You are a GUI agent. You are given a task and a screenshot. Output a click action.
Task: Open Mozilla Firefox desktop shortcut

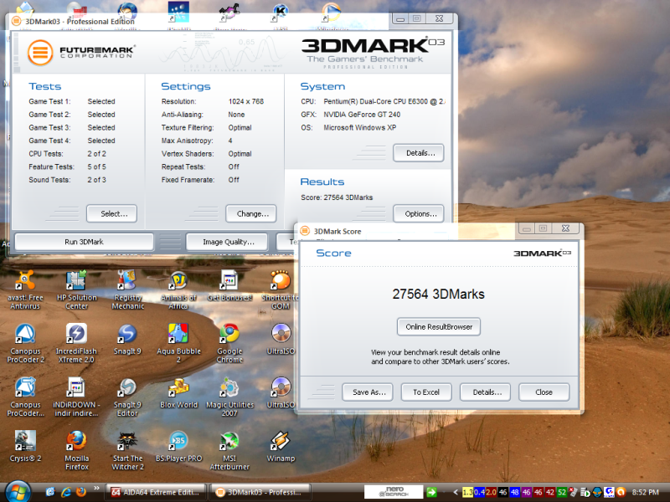pos(76,450)
